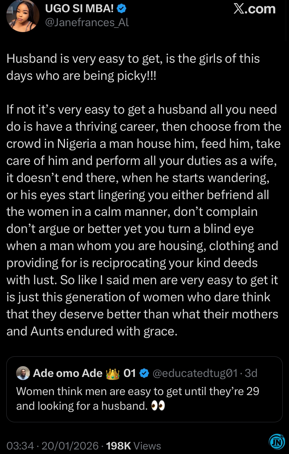Image resolution: width=289 pixels, height=454 pixels.
Task: Click the blue JN logo icon
Action: [x=277, y=441]
